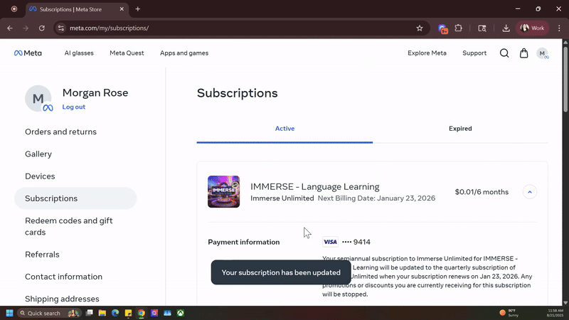Expand the Meta Quest navigation menu

[127, 53]
